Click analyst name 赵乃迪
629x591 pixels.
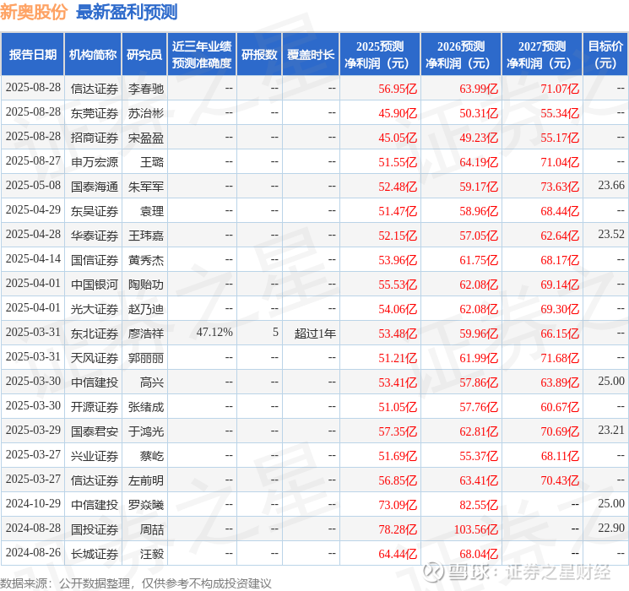(145, 309)
